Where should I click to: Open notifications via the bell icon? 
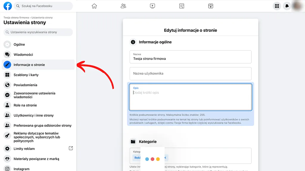pyautogui.click(x=287, y=6)
